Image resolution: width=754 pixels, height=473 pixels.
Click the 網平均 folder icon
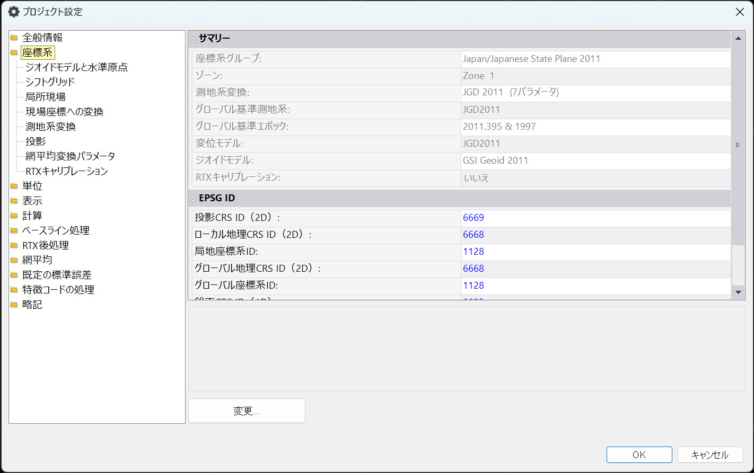15,260
